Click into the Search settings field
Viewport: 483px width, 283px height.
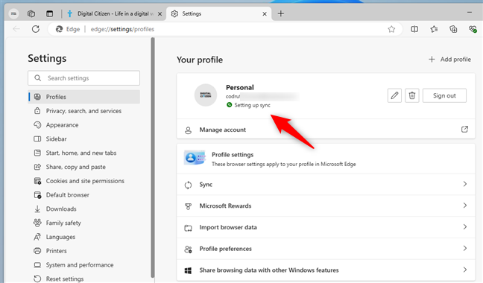point(83,78)
